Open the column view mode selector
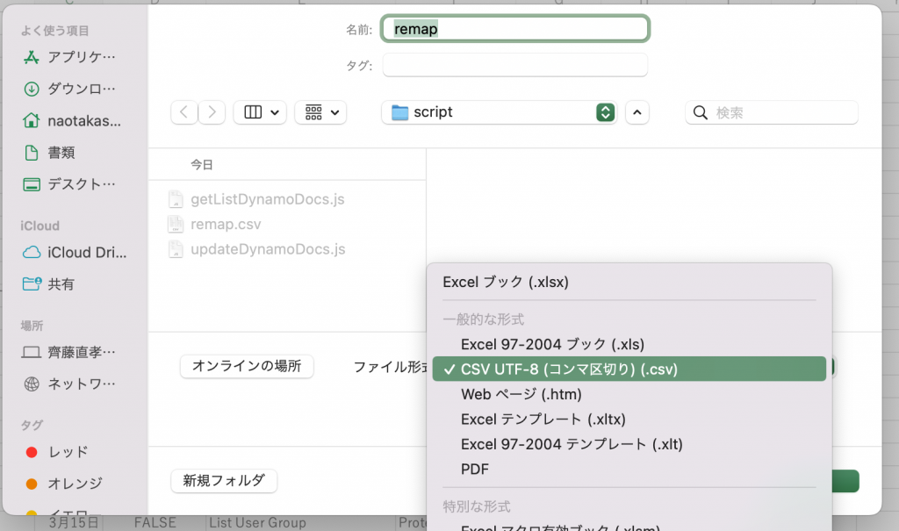899x531 pixels. pyautogui.click(x=260, y=112)
